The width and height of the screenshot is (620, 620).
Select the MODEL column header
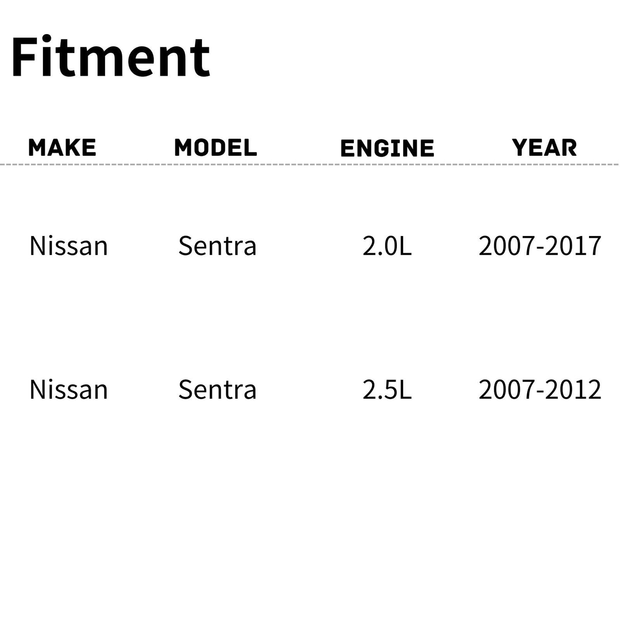pyautogui.click(x=216, y=147)
